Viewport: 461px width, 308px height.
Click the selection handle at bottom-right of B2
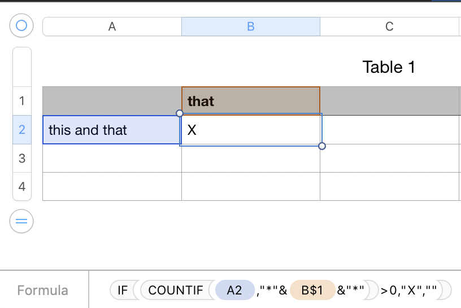tap(322, 146)
